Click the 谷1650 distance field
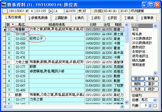The width and height of the screenshot is (162, 112). (x=71, y=11)
